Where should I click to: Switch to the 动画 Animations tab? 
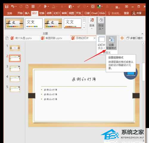click(49, 13)
